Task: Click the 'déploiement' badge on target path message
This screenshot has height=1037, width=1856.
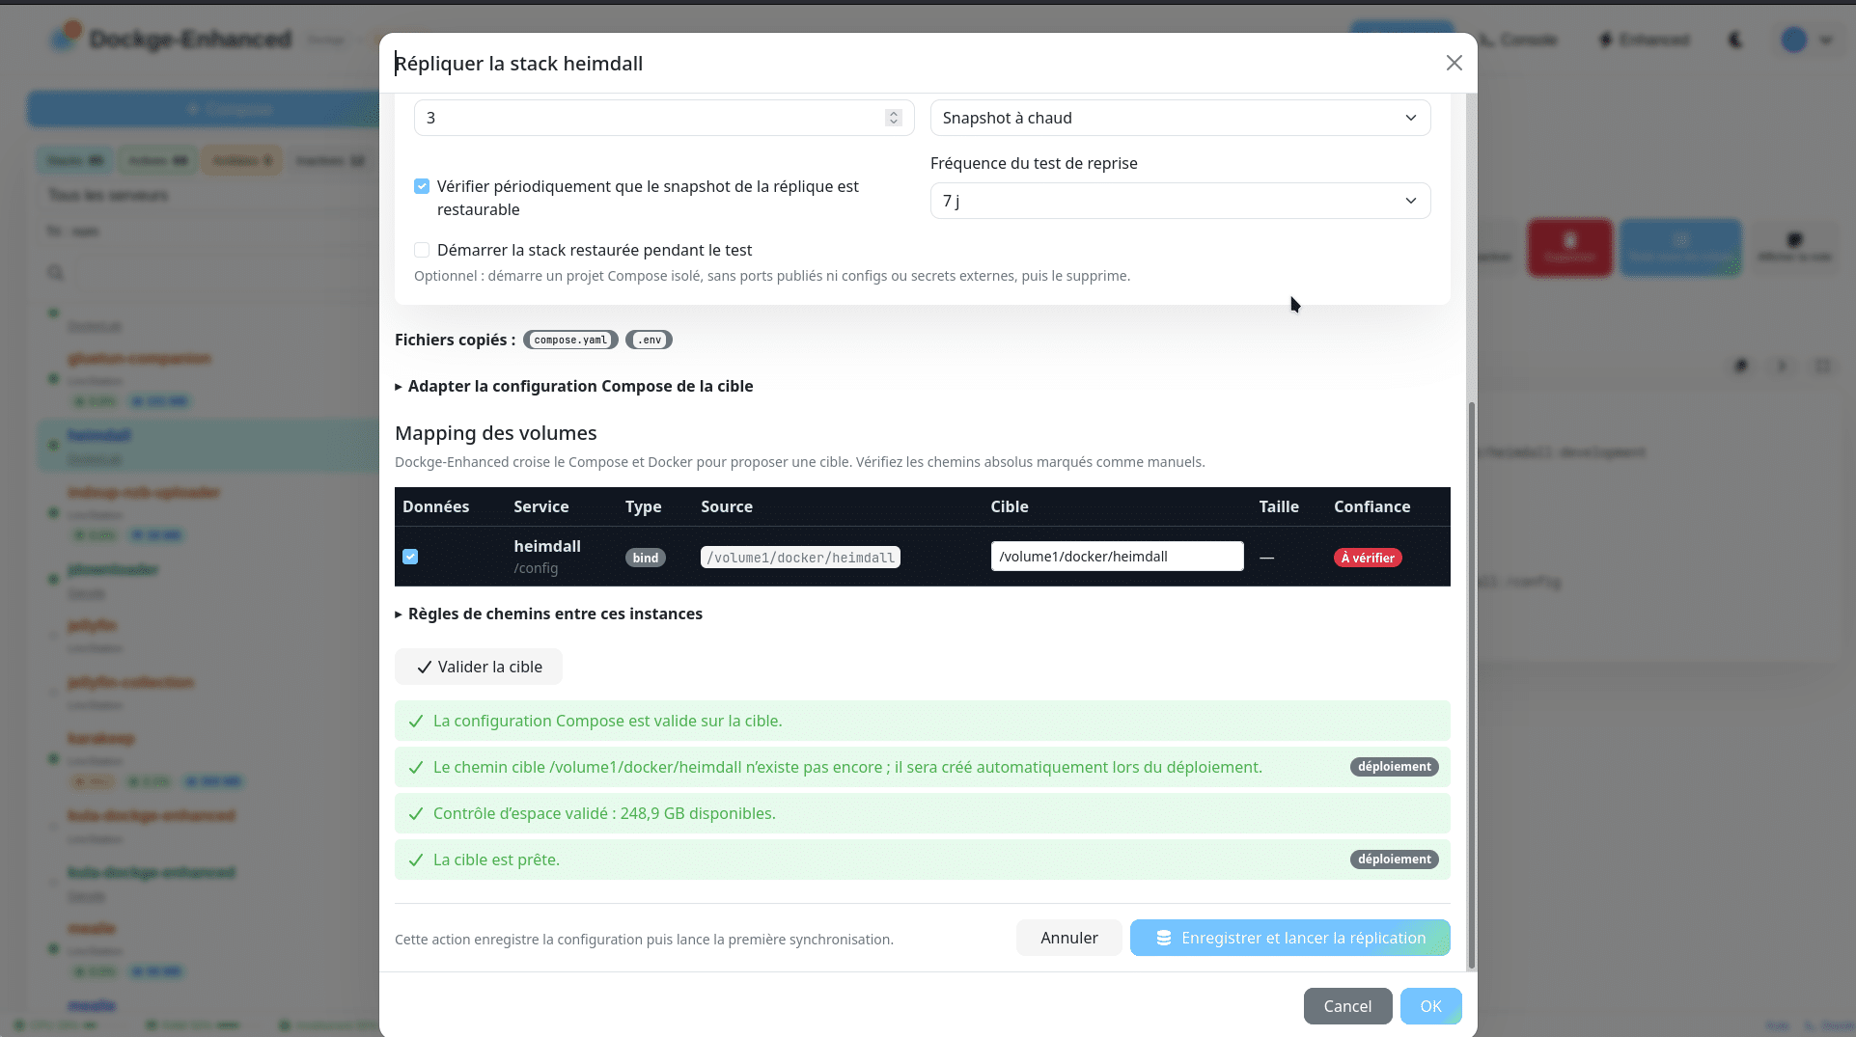Action: (x=1395, y=767)
